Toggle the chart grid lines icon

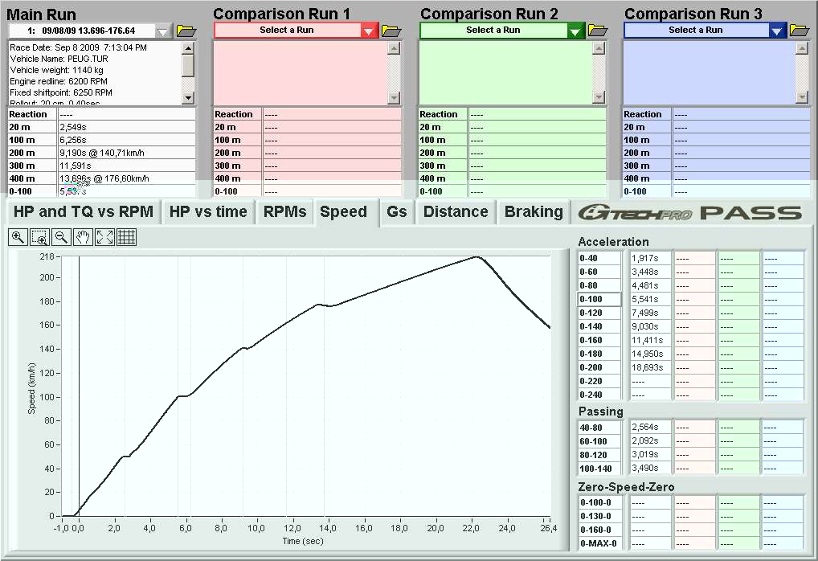coord(126,236)
